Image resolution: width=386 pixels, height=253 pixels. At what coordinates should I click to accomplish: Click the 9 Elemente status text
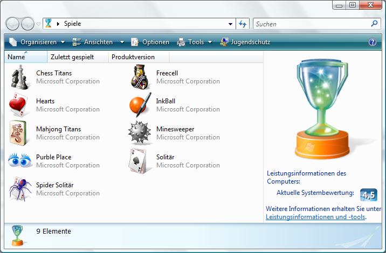click(54, 231)
